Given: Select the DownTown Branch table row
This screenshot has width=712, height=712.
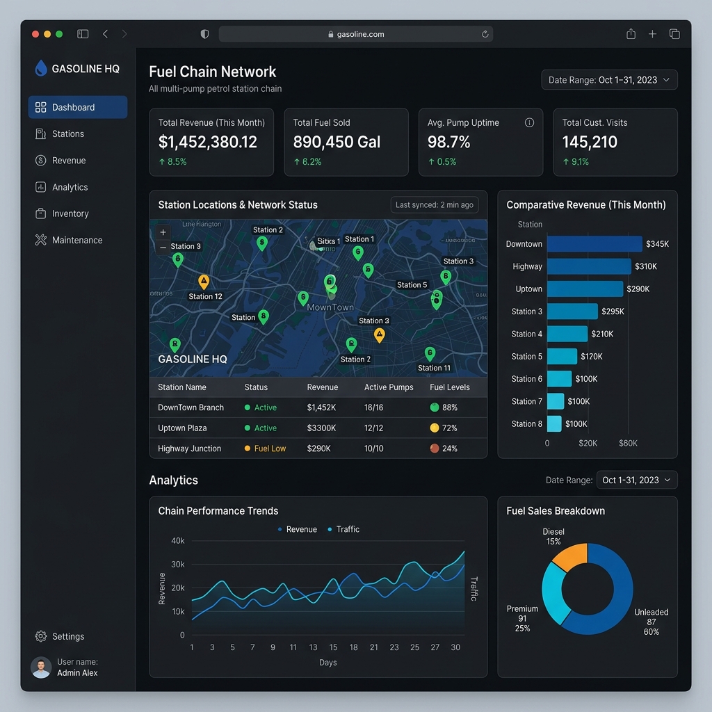Looking at the screenshot, I should (x=318, y=407).
